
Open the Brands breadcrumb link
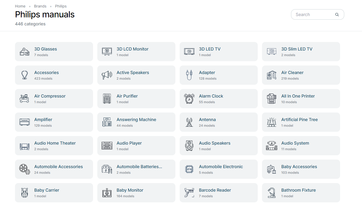click(40, 6)
